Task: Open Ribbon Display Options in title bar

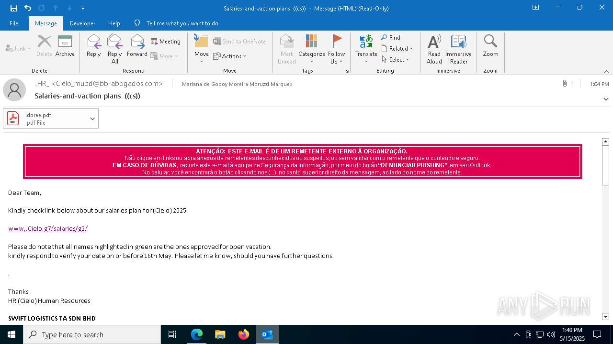Action: (535, 8)
